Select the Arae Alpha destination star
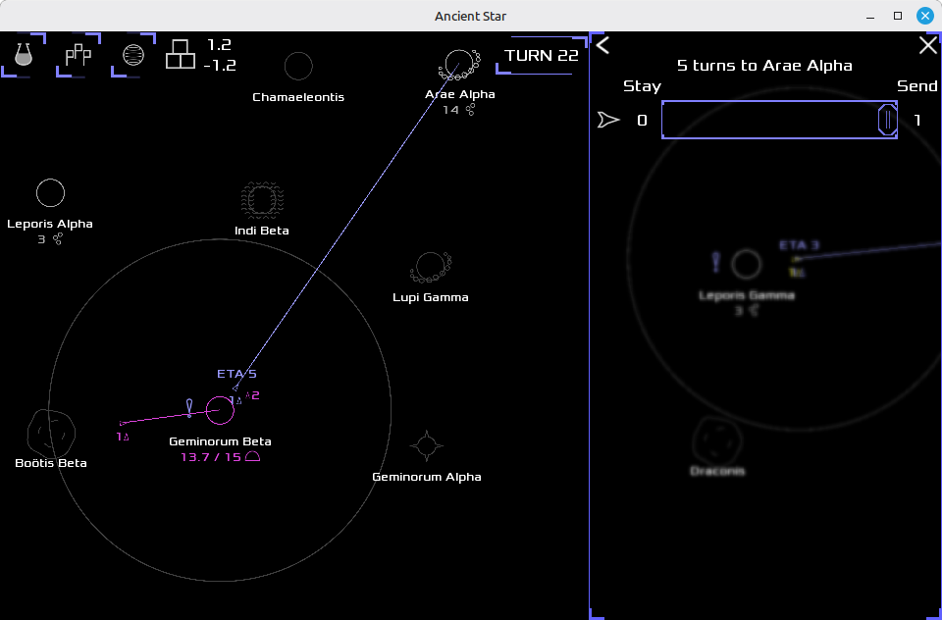The width and height of the screenshot is (942, 620). pos(457,66)
